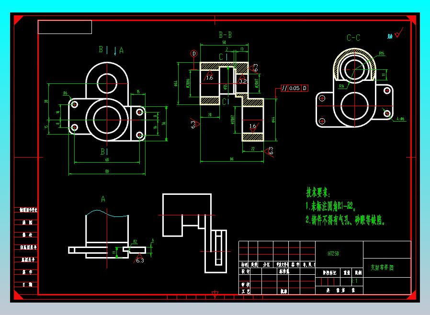The width and height of the screenshot is (430, 315).
Task: Click the R6 radius label
Action: point(65,93)
